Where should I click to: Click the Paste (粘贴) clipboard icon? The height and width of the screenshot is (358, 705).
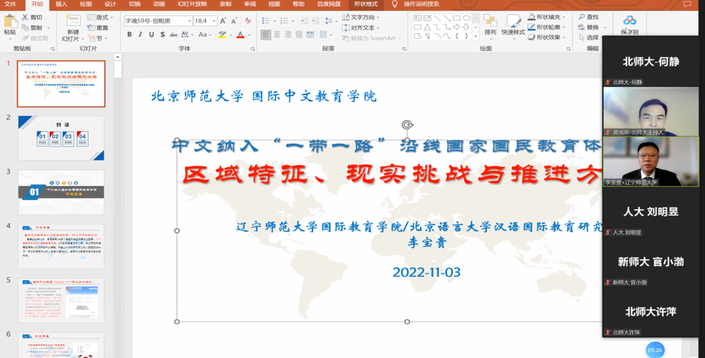click(x=10, y=22)
